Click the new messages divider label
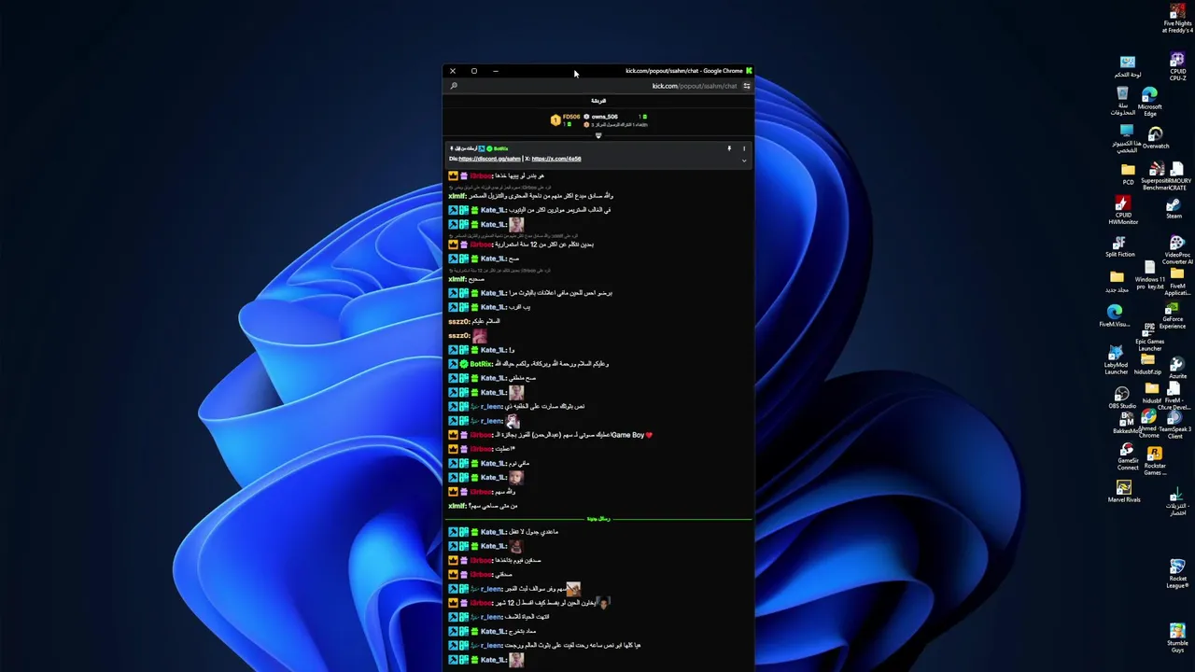1195x672 pixels. (x=598, y=518)
